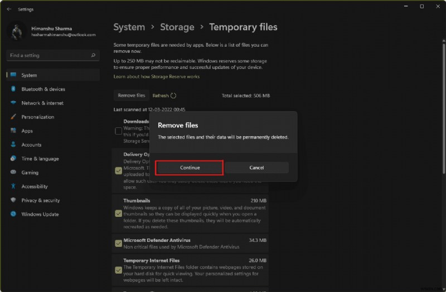Image resolution: width=446 pixels, height=292 pixels.
Task: Click the back arrow in Settings
Action: point(9,9)
